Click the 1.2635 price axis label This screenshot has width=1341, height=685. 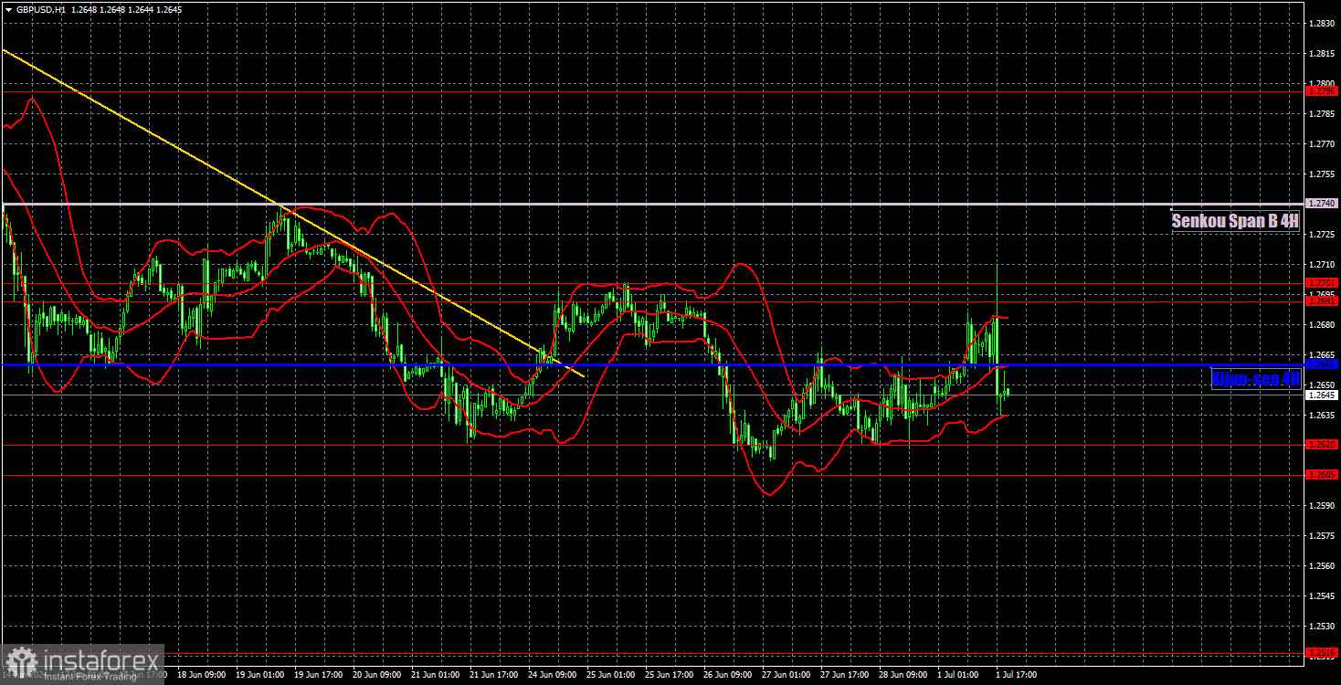[x=1321, y=416]
